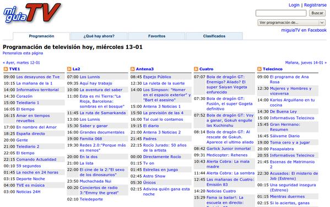Viewport: 330px width, 207px height.
Task: Click the TVE1 RSS feed icon
Action: tap(6, 69)
